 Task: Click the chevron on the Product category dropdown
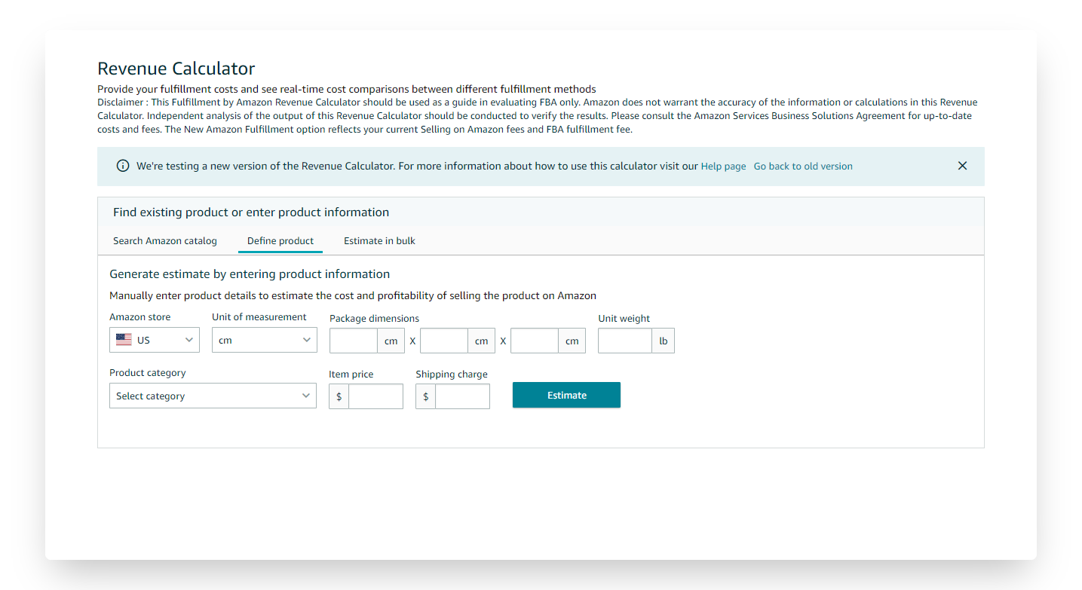pos(306,396)
